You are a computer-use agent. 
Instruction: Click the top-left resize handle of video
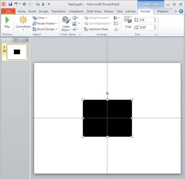pyautogui.click(x=83, y=100)
